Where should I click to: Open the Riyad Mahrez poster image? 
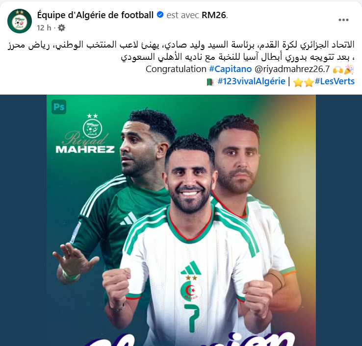tap(181, 220)
